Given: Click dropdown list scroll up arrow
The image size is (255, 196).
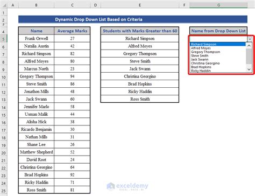Looking at the screenshot, I should (249, 46).
